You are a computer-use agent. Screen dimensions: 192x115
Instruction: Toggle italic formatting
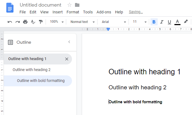click(x=162, y=22)
